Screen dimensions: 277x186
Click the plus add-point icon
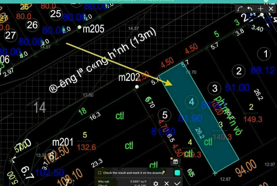pyautogui.click(x=261, y=9)
